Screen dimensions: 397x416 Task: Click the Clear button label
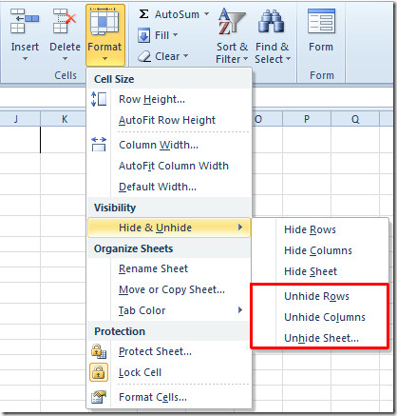pyautogui.click(x=167, y=56)
